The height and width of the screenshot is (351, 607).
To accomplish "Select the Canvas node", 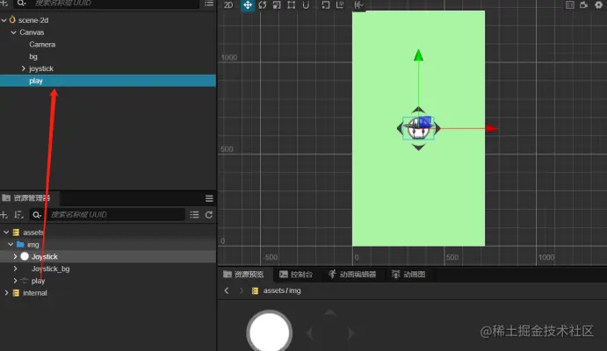I will pos(32,32).
